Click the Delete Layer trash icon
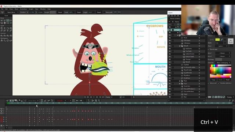The width and height of the screenshot is (235, 132). pos(178,16)
